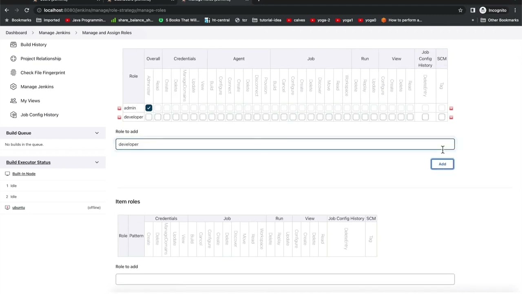Show more bookmarks with double-chevron
522x294 pixels.
click(473, 20)
